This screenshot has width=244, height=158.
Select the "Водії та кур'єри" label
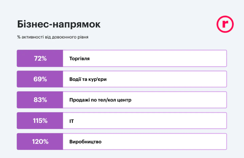(x=88, y=79)
